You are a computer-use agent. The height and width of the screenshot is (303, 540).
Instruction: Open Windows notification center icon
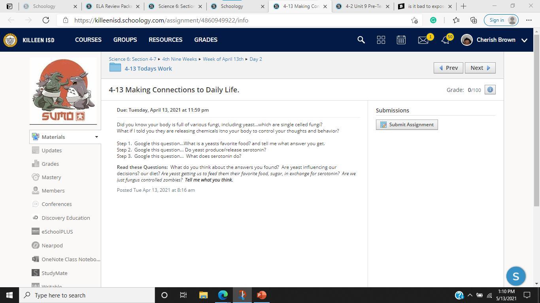click(527, 295)
